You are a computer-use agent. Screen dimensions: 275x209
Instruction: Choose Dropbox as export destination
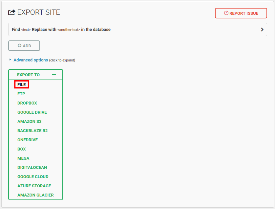click(x=27, y=103)
